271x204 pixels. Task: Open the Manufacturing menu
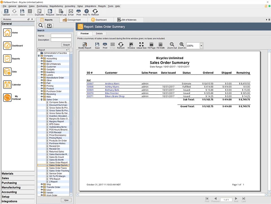click(x=56, y=6)
